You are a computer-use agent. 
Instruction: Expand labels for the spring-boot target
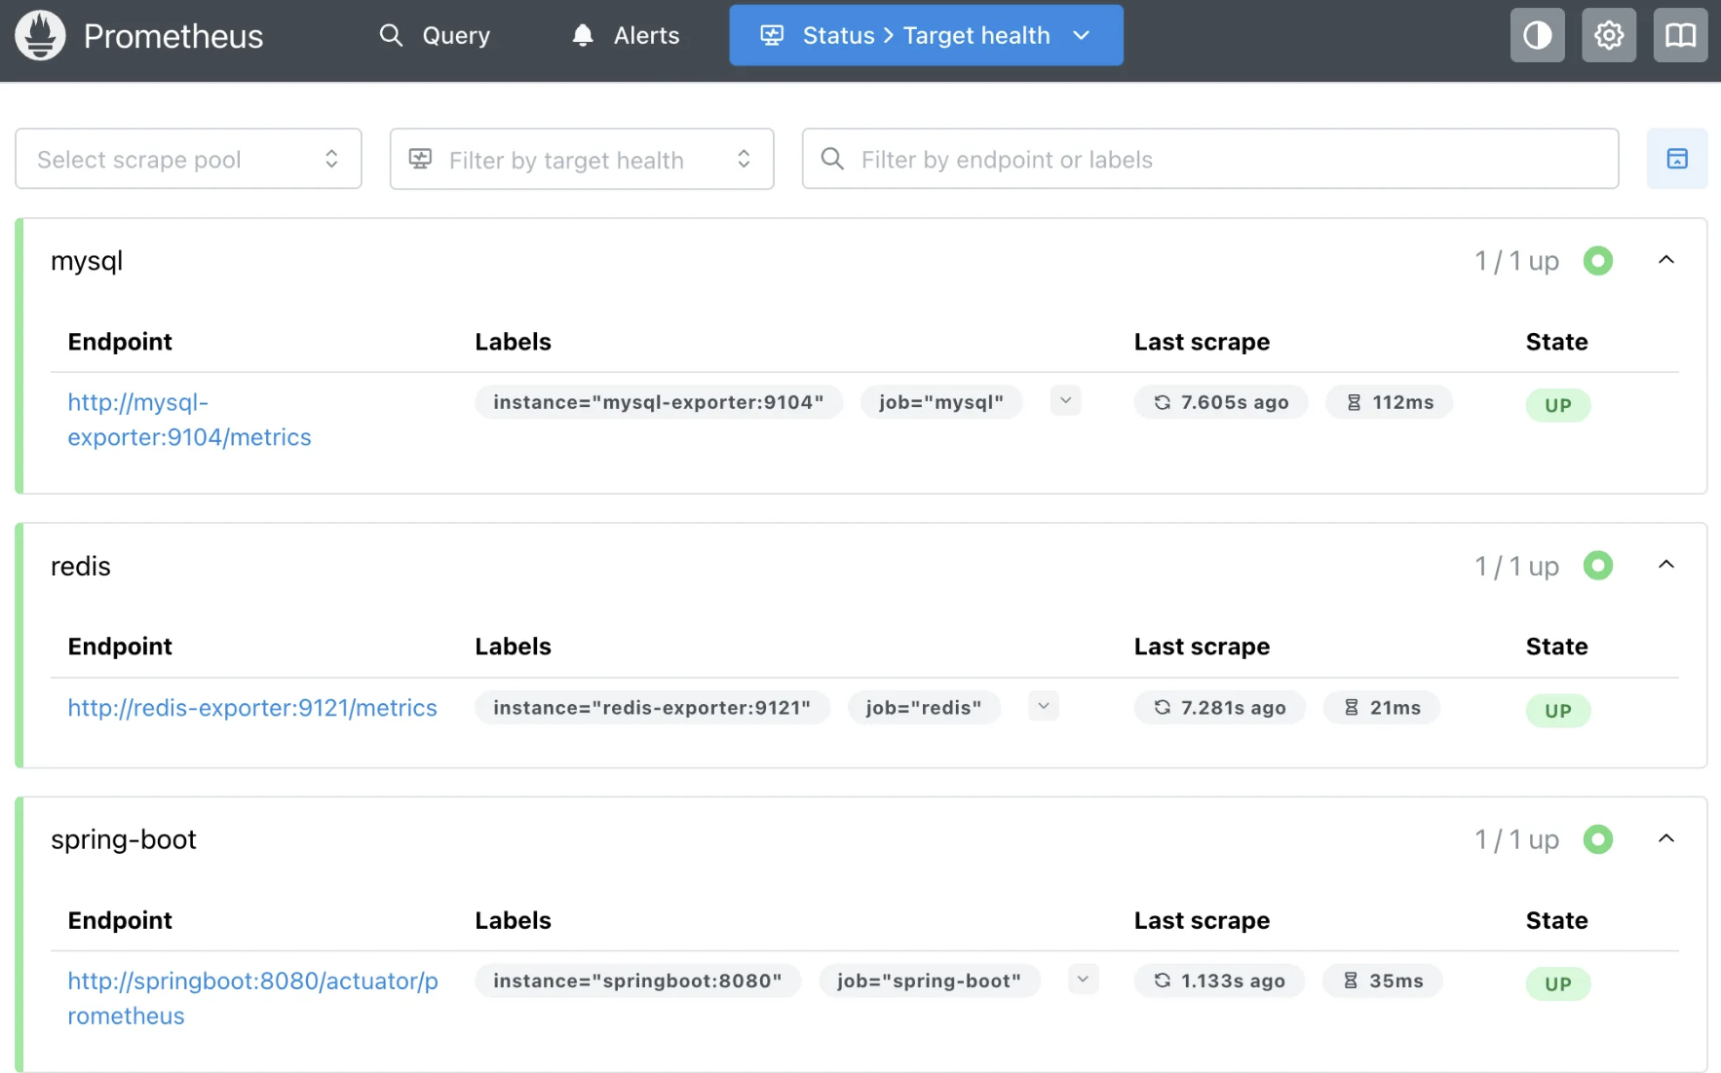click(x=1083, y=980)
